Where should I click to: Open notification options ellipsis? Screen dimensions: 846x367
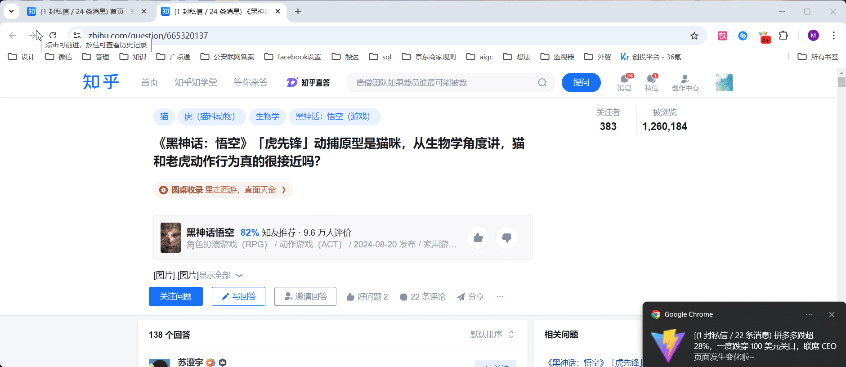point(809,314)
